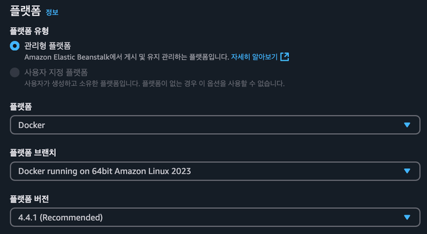
Task: Click the arrow icon of the 플랫폼 브랜치 dropdown
Action: point(407,171)
